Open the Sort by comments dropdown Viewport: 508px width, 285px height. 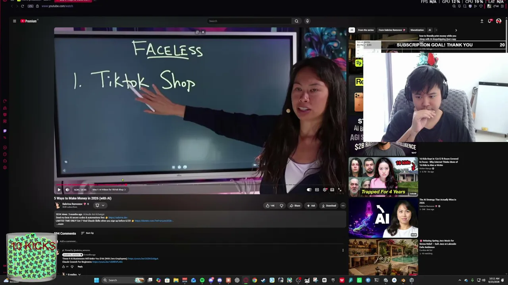click(x=87, y=233)
